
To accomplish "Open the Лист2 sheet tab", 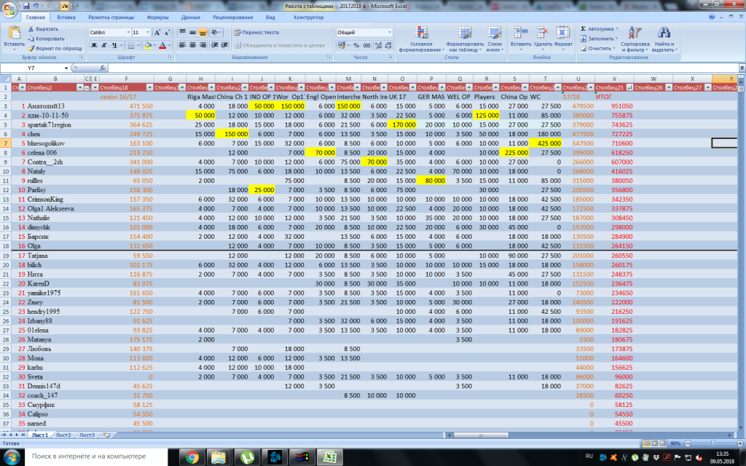I will 63,435.
